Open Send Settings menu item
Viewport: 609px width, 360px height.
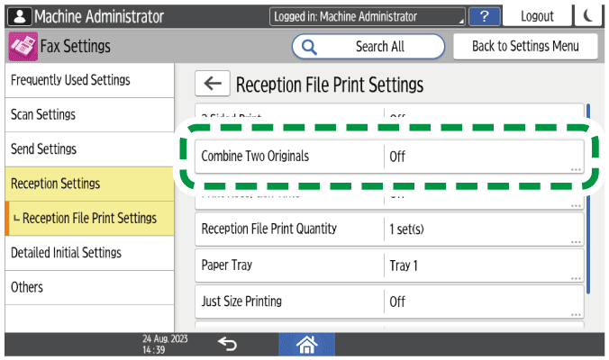pyautogui.click(x=86, y=149)
